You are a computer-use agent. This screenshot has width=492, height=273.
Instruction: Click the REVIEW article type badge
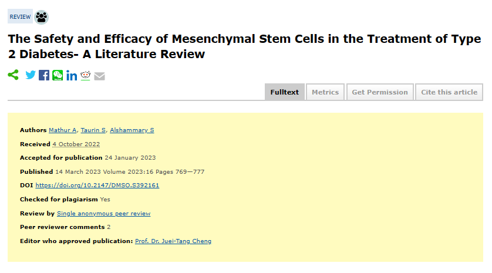click(21, 17)
